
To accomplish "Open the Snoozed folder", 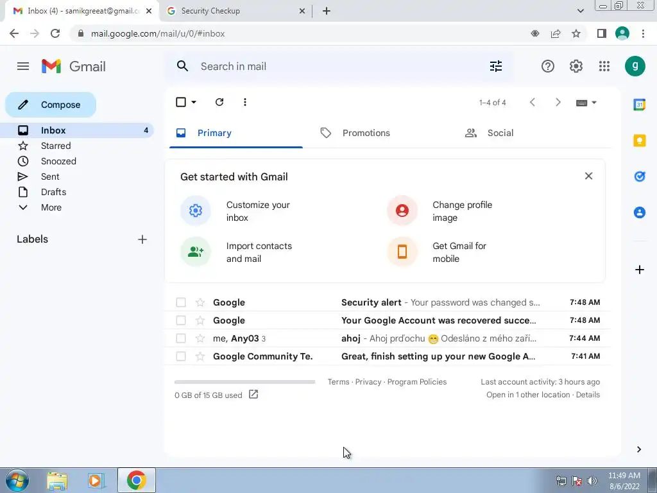I will click(77, 161).
